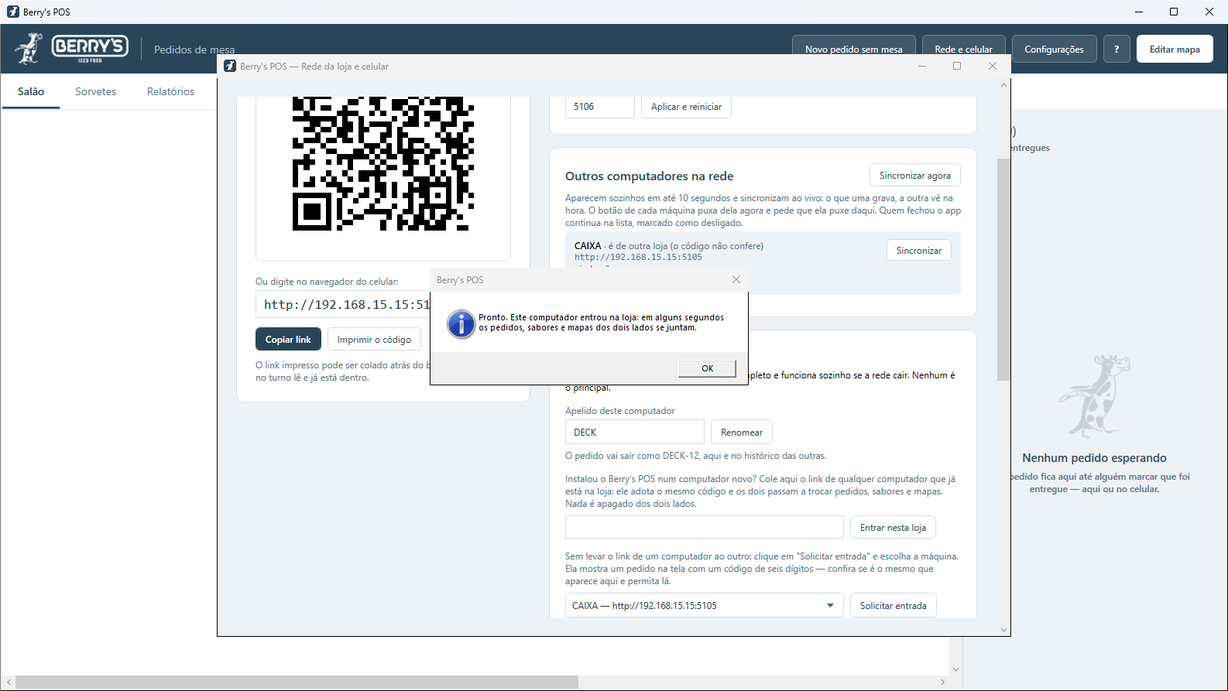1228x691 pixels.
Task: Click scroll right arrow of the main horizontal scrollbar
Action: [942, 682]
